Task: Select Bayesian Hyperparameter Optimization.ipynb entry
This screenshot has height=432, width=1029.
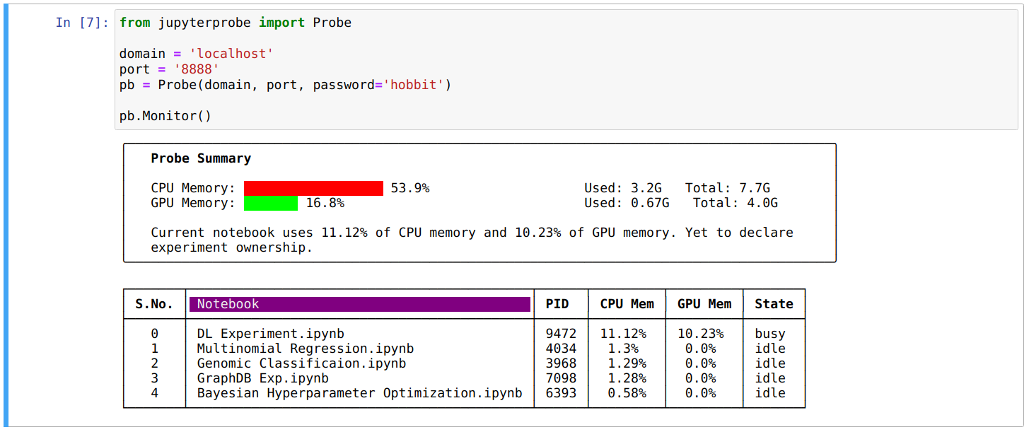Action: (x=359, y=393)
